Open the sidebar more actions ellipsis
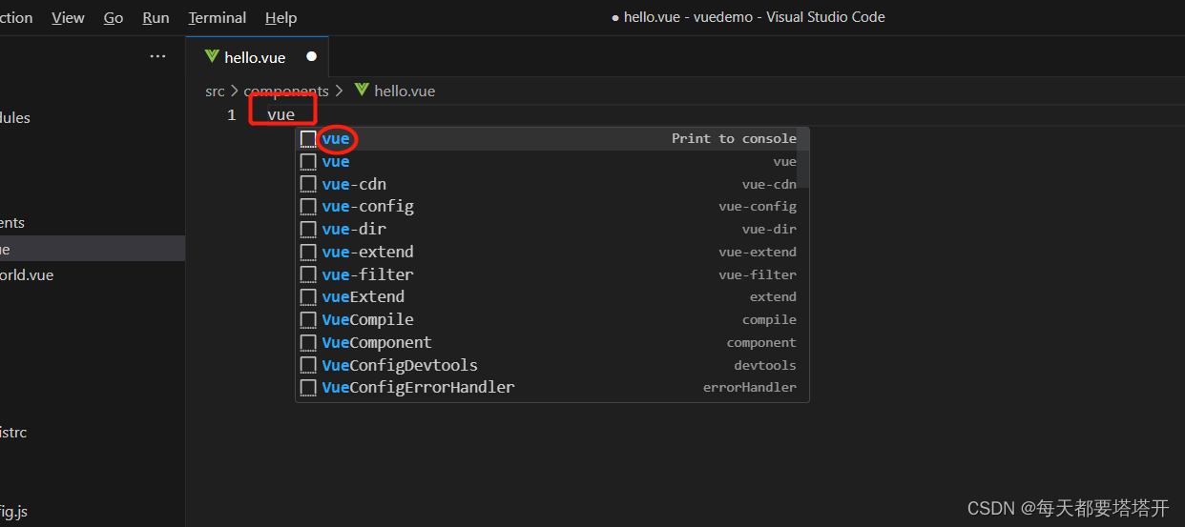 (x=157, y=57)
